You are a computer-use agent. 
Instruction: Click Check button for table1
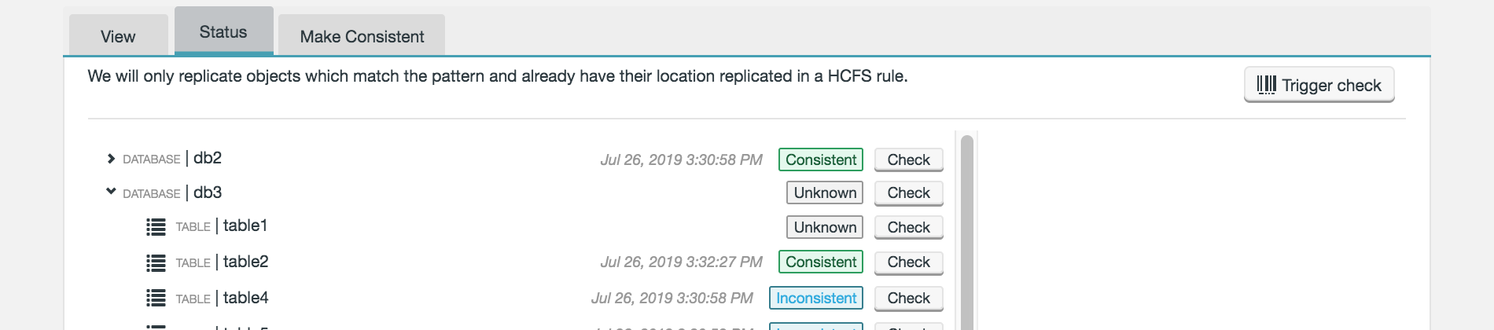pyautogui.click(x=908, y=228)
